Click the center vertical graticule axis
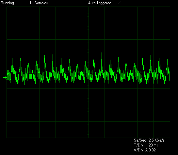178x155 pixels. tap(88, 72)
